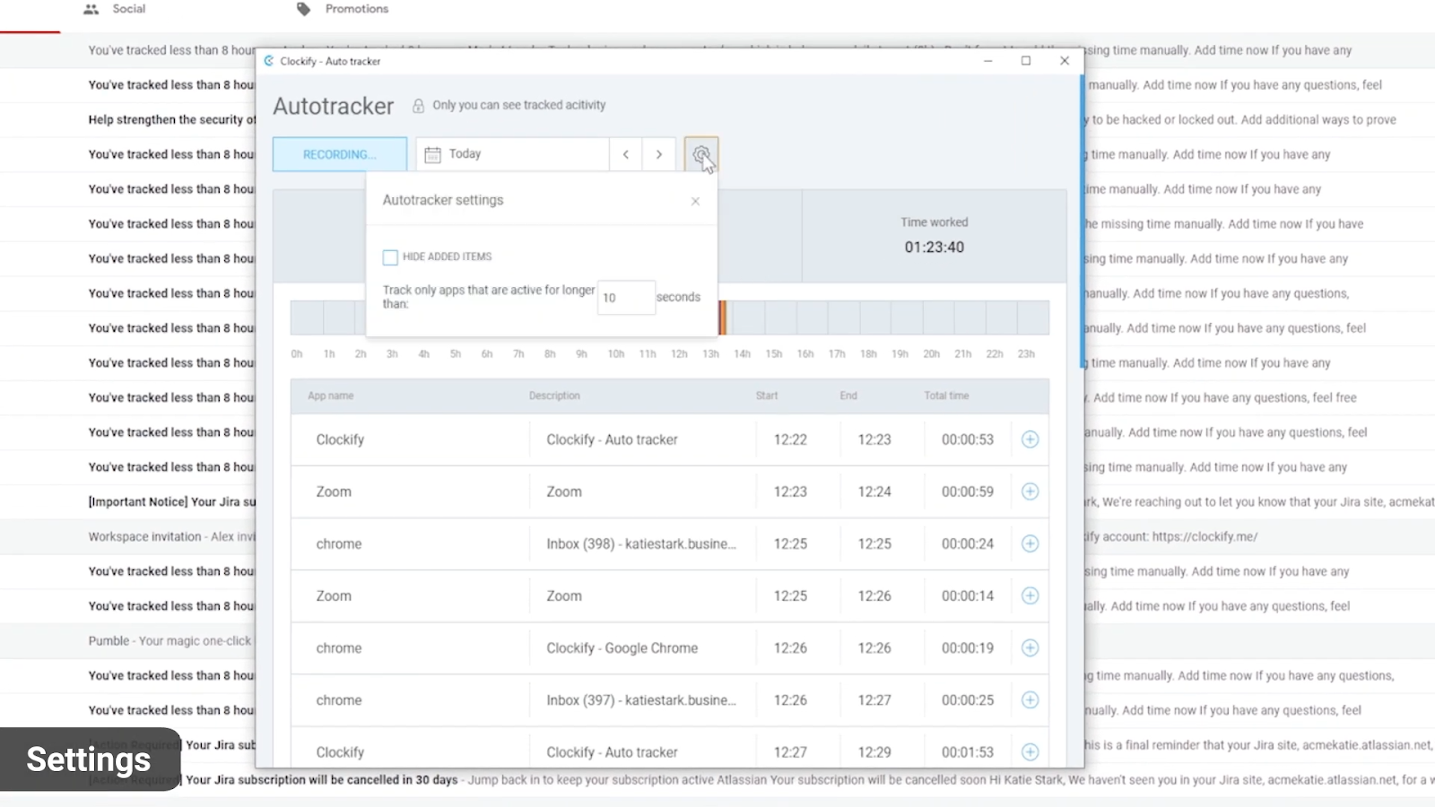Image resolution: width=1435 pixels, height=807 pixels.
Task: Add the Clockify 12:27 entry plus icon
Action: [x=1030, y=751]
